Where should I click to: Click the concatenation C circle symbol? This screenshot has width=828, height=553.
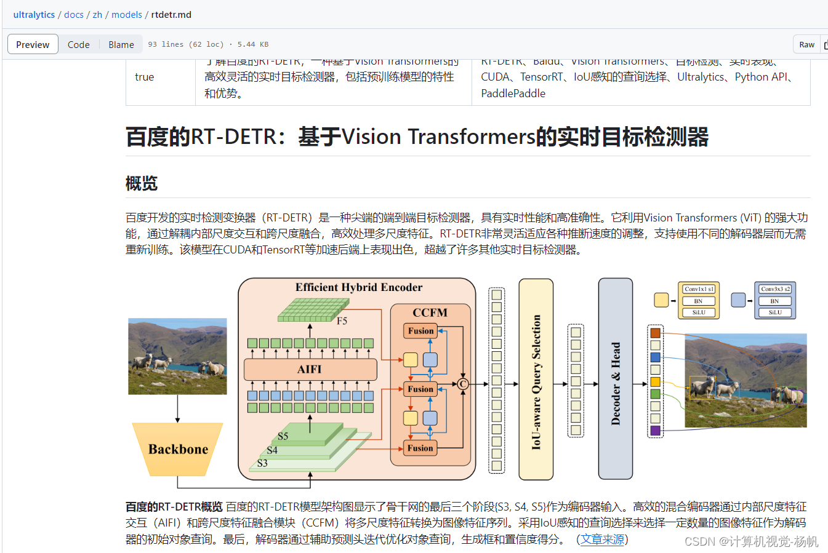463,384
